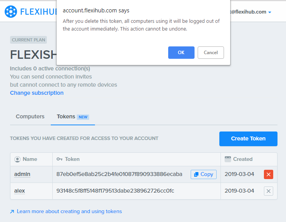Click the NEW badge beside Tokens
286x222 pixels.
pos(83,117)
